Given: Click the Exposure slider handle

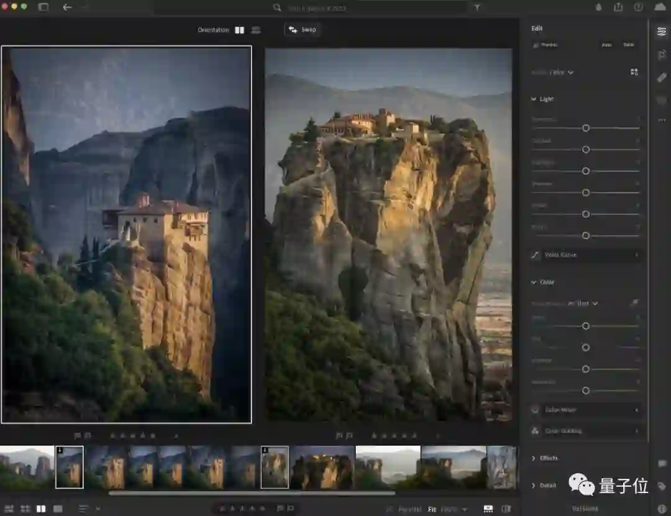Looking at the screenshot, I should [x=585, y=128].
